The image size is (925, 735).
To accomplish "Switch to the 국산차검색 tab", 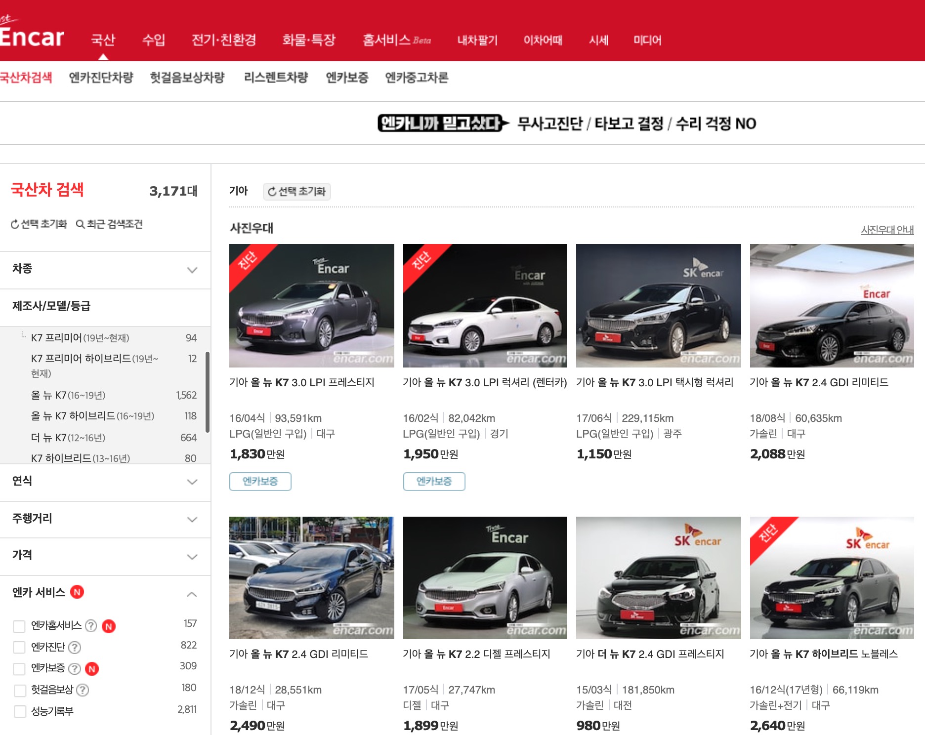I will click(x=26, y=78).
